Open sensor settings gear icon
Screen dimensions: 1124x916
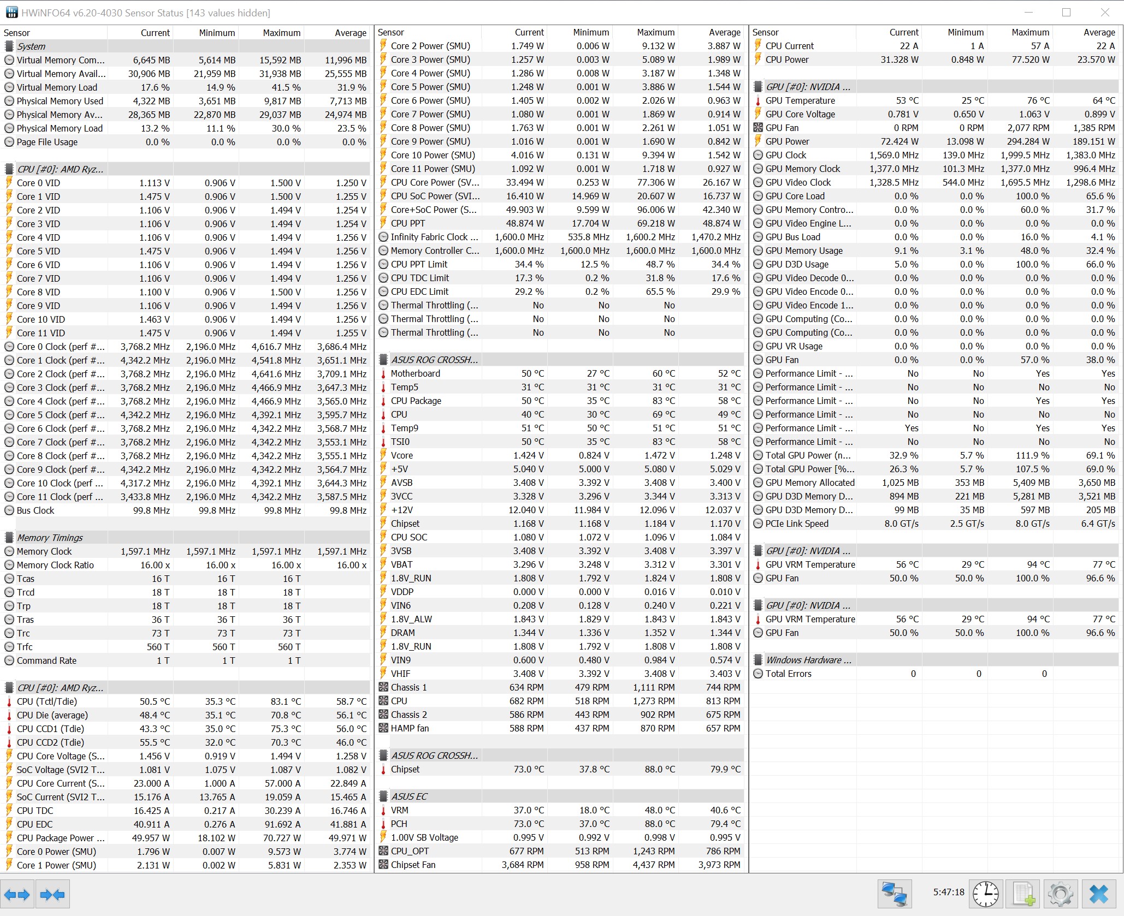(1060, 894)
